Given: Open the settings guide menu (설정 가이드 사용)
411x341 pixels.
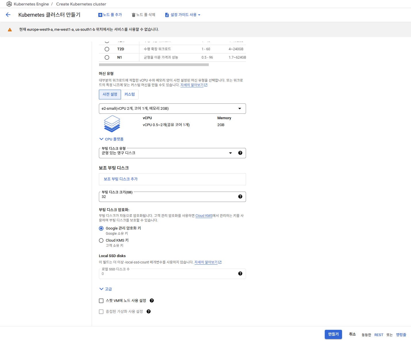Looking at the screenshot, I should [x=183, y=15].
